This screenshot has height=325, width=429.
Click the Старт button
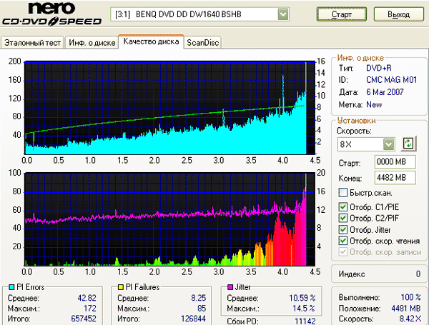(x=342, y=14)
